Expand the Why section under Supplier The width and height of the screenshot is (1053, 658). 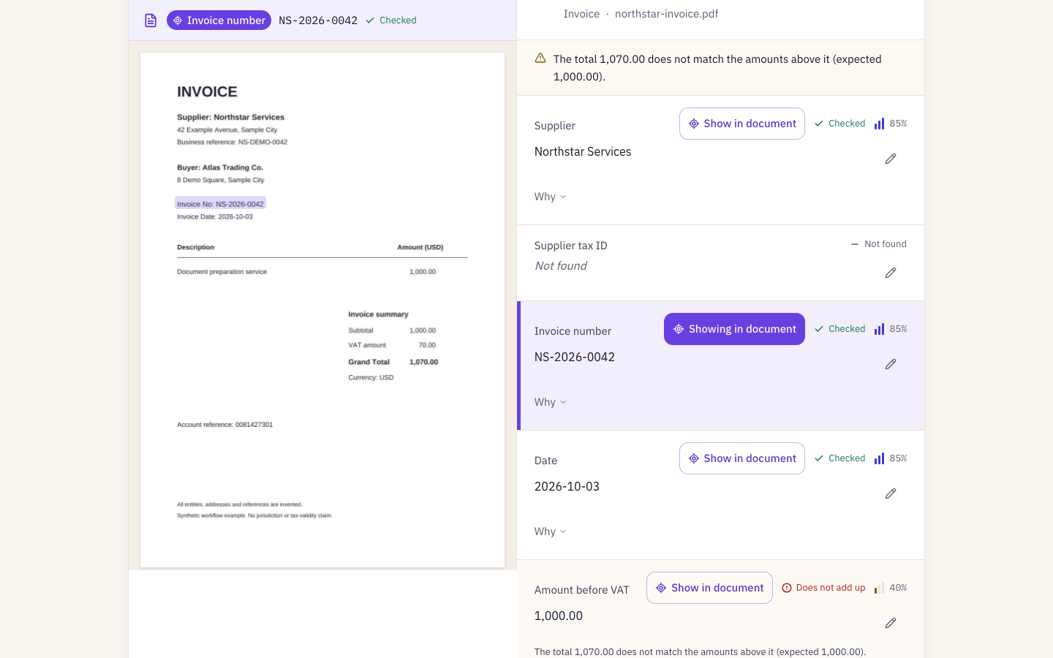pos(551,197)
